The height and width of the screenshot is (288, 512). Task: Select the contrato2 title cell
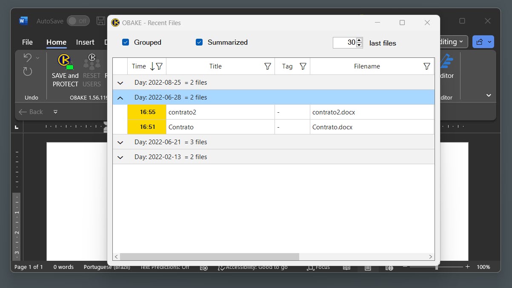(220, 112)
